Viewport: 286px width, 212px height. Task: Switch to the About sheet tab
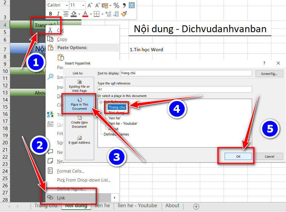point(172,206)
